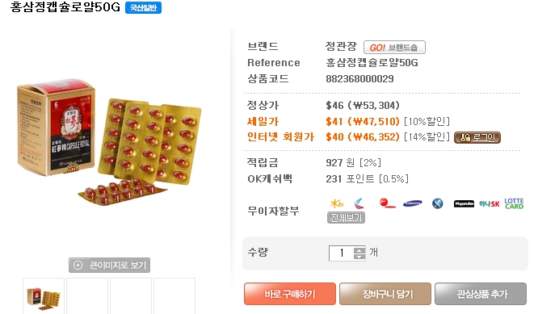Screen dimensions: 538x314
Task: Click the 로그인 login button
Action: click(x=477, y=137)
